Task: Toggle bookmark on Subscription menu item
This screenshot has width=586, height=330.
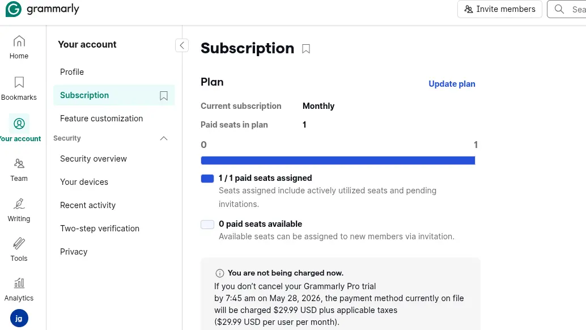Action: (x=164, y=96)
